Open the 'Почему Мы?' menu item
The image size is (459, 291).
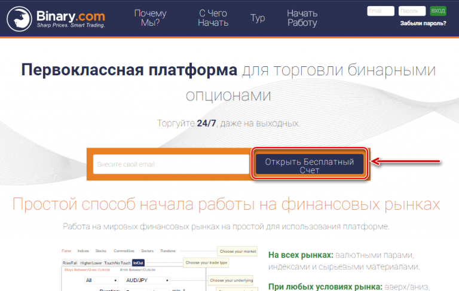(x=150, y=18)
